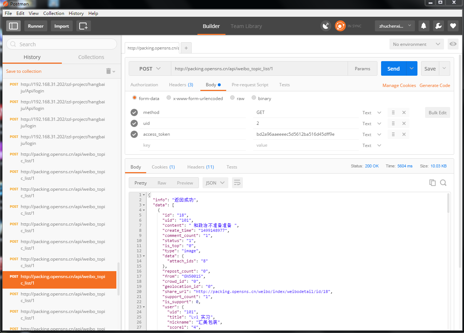Collapse the user object at line 23

coord(145,307)
